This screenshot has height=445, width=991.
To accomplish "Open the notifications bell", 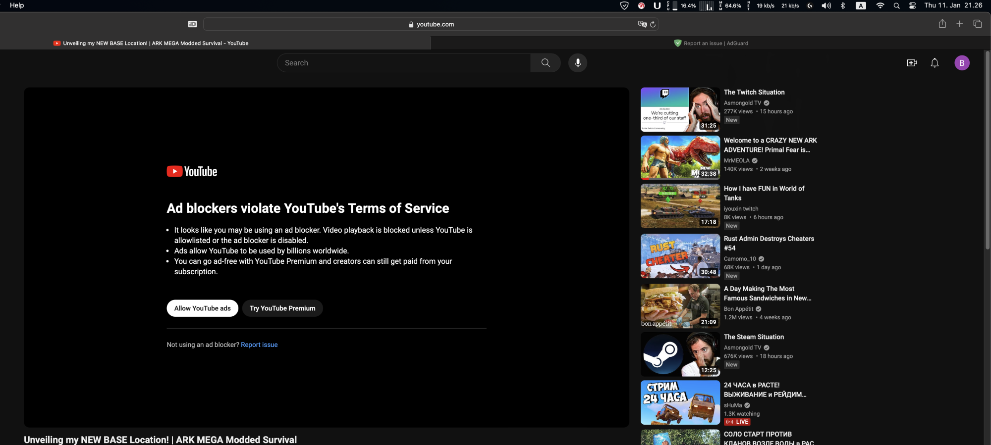I will click(935, 63).
